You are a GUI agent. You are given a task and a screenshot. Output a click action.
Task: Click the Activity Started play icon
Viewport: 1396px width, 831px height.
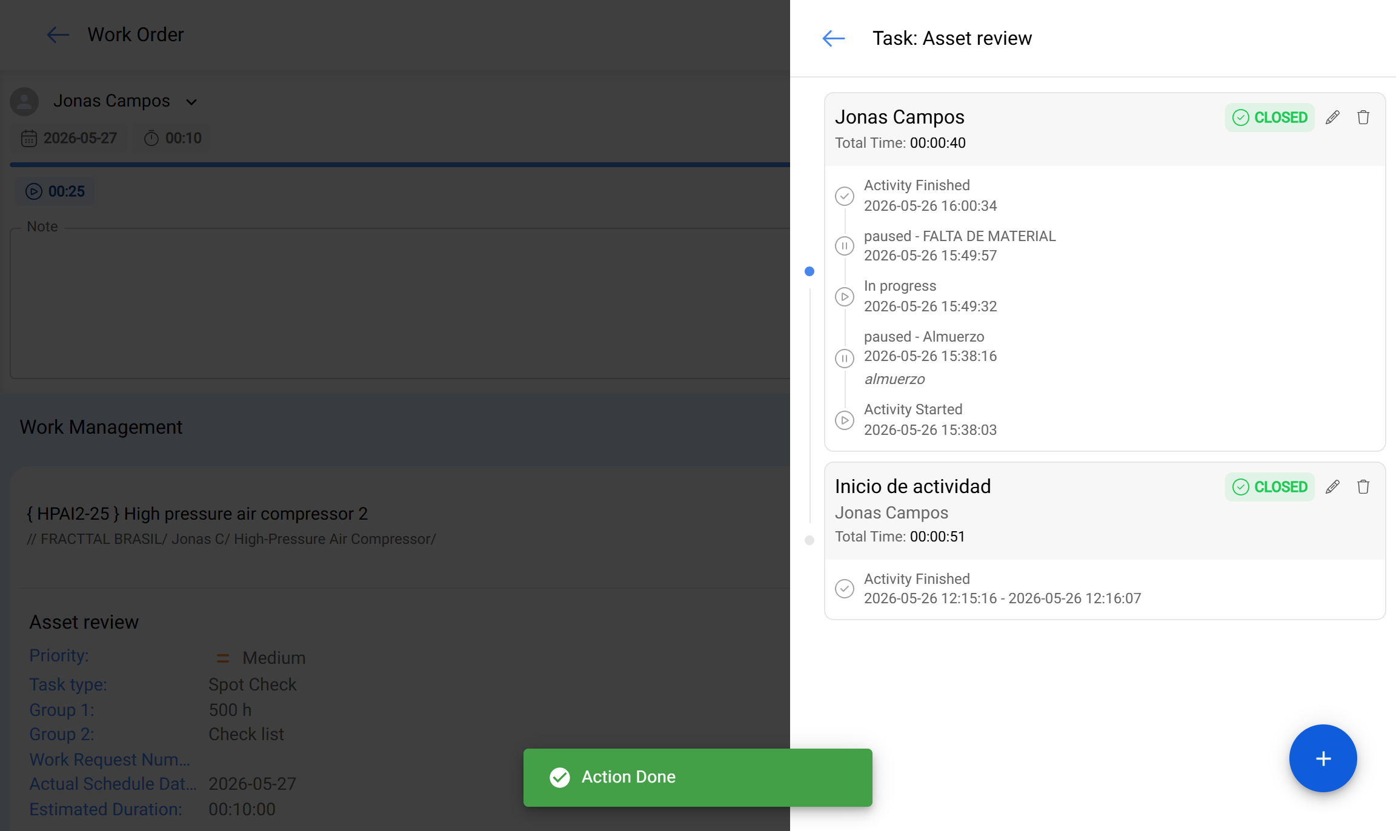pos(845,420)
